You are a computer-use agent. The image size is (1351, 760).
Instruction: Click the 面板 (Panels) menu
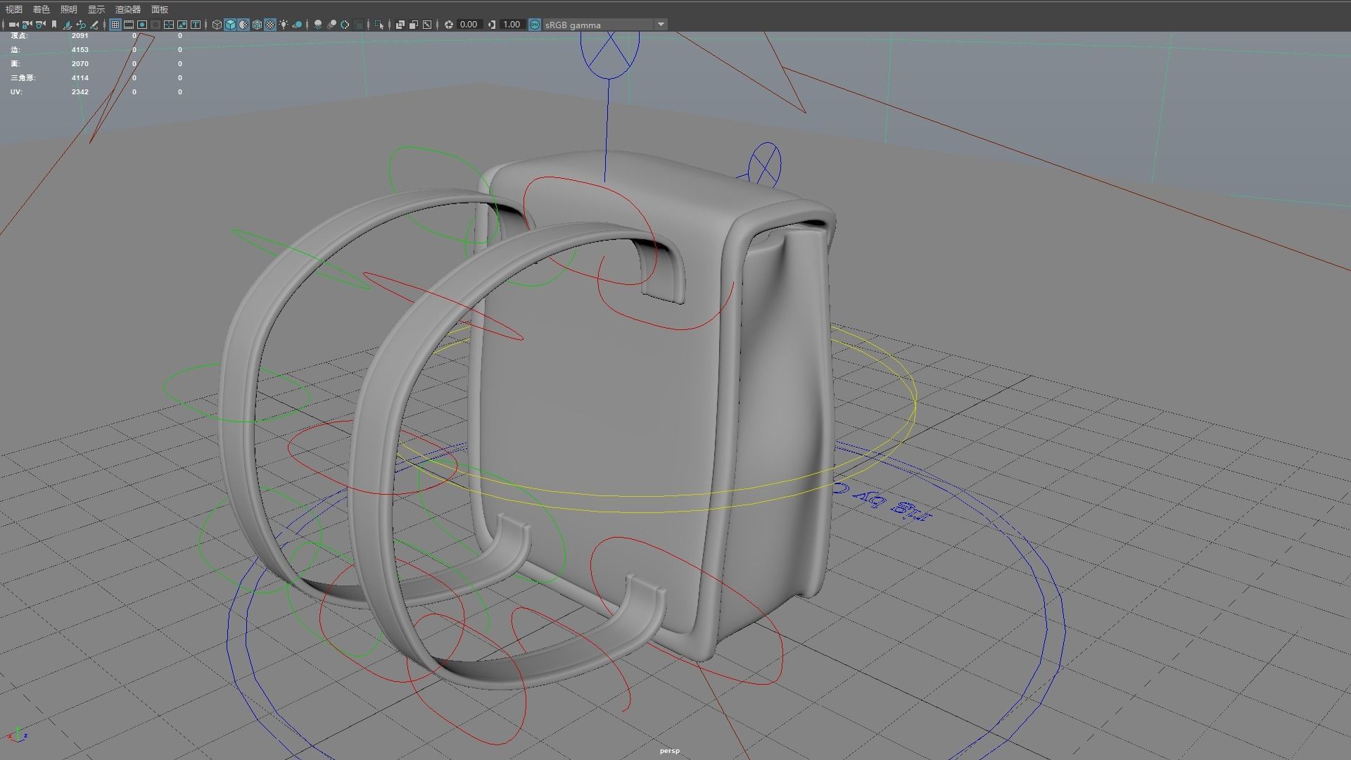[160, 9]
